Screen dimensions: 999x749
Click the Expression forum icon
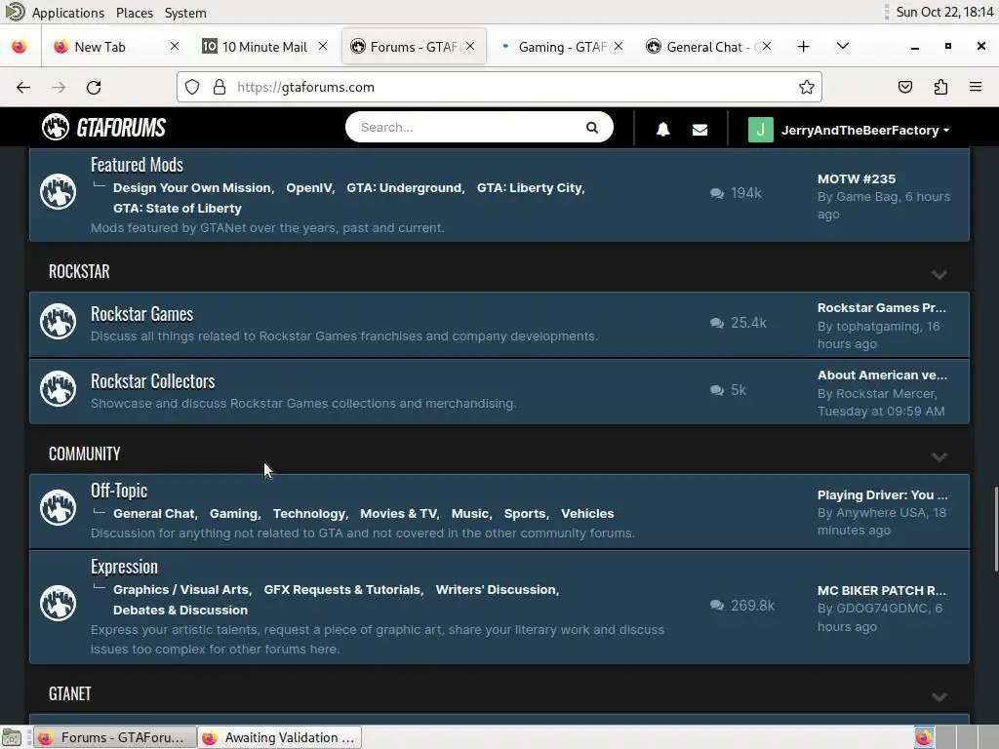(x=58, y=603)
